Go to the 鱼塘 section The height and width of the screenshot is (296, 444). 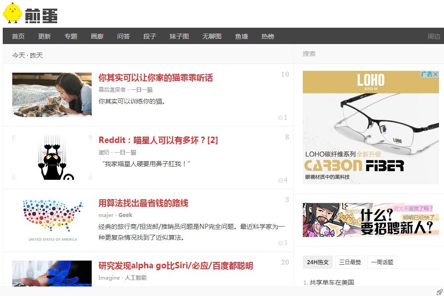pyautogui.click(x=242, y=36)
